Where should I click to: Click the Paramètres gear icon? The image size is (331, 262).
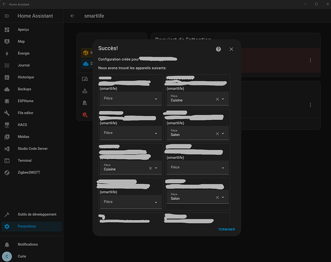[7, 226]
